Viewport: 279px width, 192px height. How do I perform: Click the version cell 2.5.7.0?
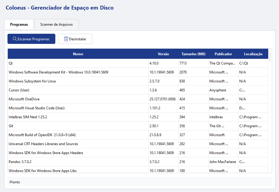(x=163, y=81)
